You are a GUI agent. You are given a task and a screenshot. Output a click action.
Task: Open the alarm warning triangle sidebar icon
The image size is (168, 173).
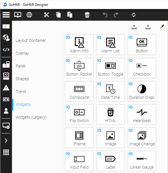coord(6,88)
